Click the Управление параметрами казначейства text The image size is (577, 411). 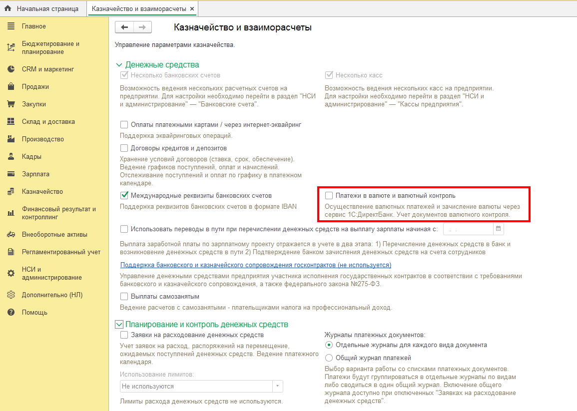click(175, 45)
